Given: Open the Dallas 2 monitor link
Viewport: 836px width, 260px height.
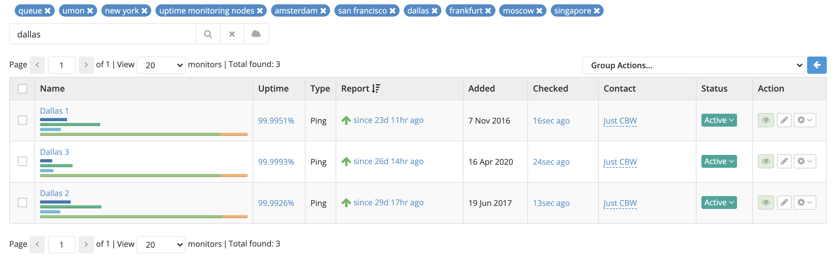Looking at the screenshot, I should point(54,193).
